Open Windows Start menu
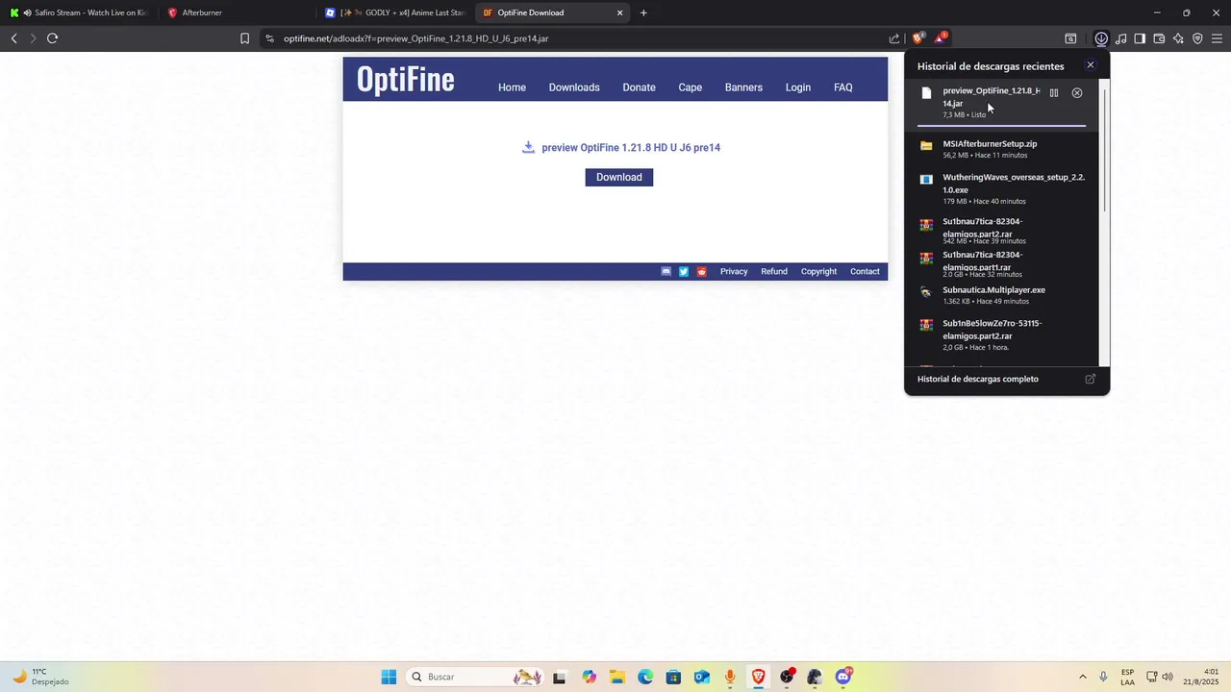 (x=389, y=677)
